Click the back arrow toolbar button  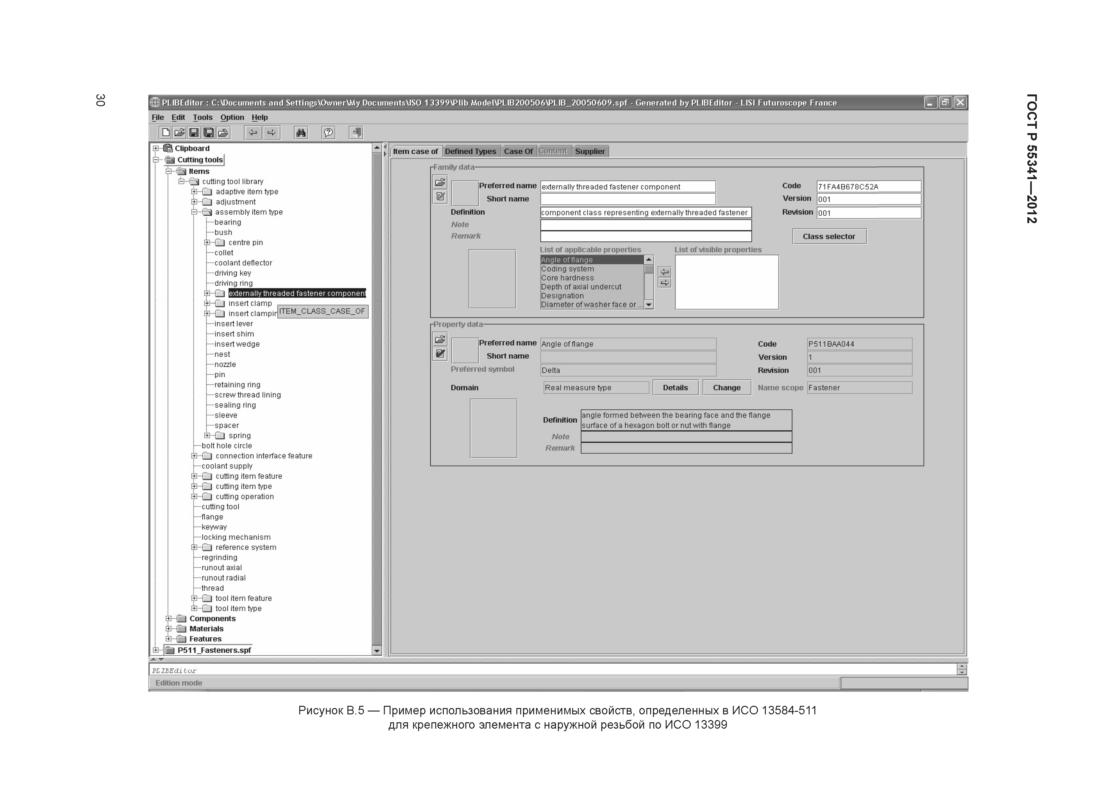click(253, 132)
